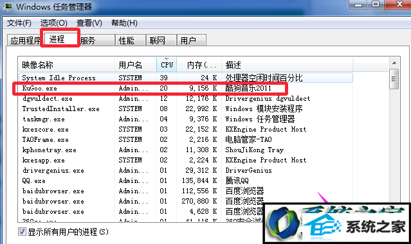Minimize the Task Manager window
The width and height of the screenshot is (411, 244).
pos(358,4)
